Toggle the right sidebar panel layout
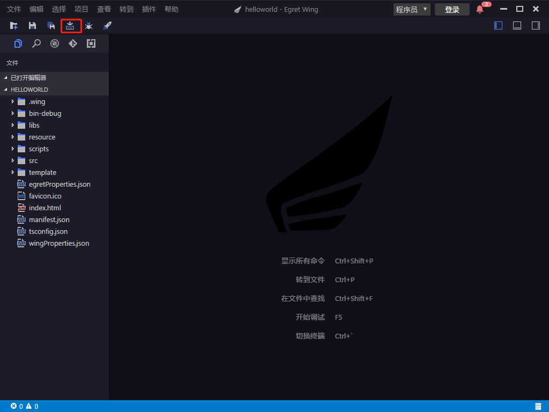Image resolution: width=549 pixels, height=412 pixels. point(536,26)
